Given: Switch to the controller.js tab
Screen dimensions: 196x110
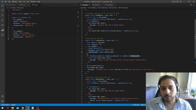Looking at the screenshot, I should point(85,5).
